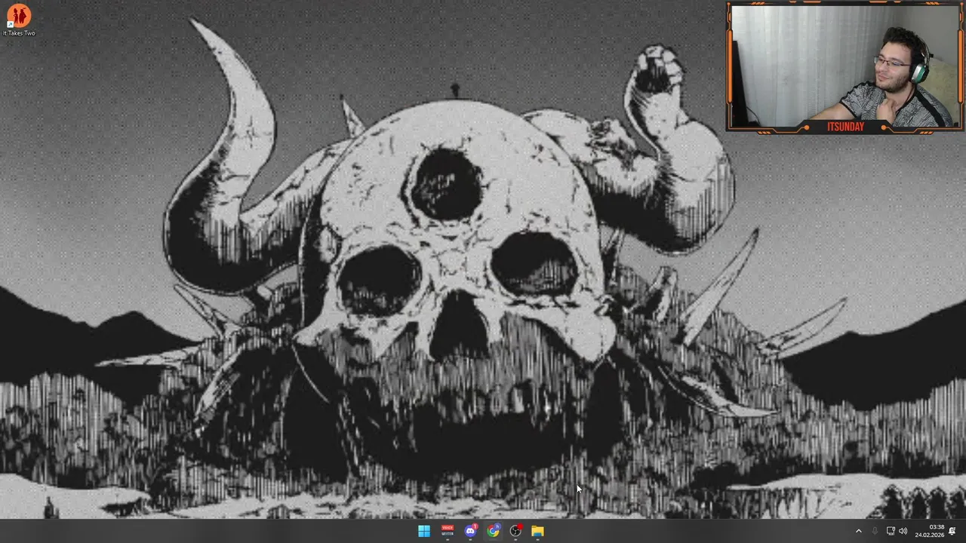Viewport: 966px width, 543px height.
Task: Show hidden system tray icons
Action: pyautogui.click(x=858, y=531)
